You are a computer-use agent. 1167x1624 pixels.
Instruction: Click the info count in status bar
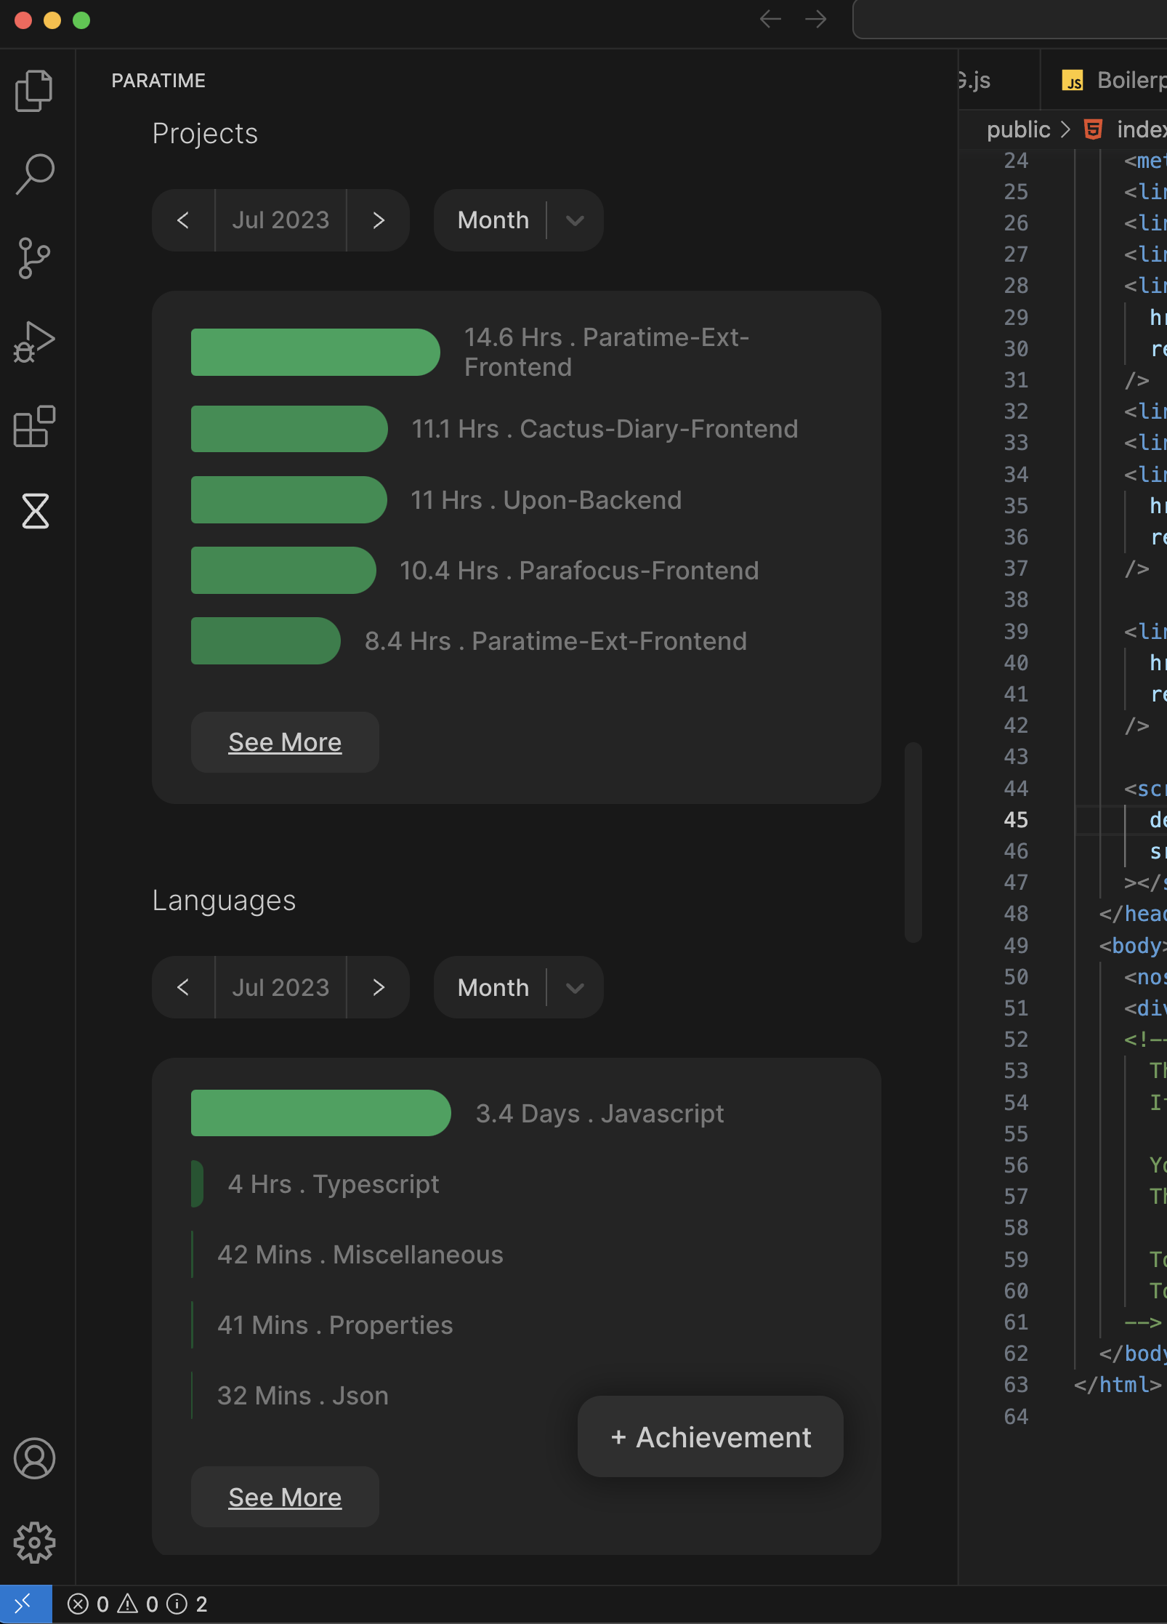tap(187, 1604)
